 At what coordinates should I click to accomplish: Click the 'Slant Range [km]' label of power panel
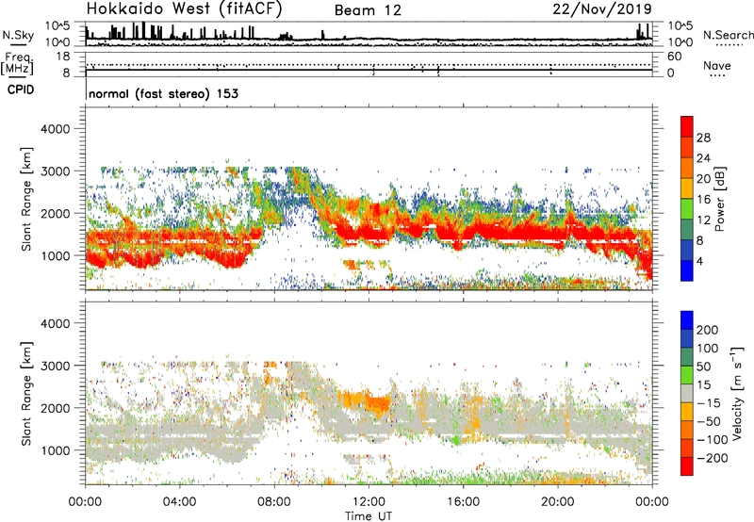tap(26, 199)
